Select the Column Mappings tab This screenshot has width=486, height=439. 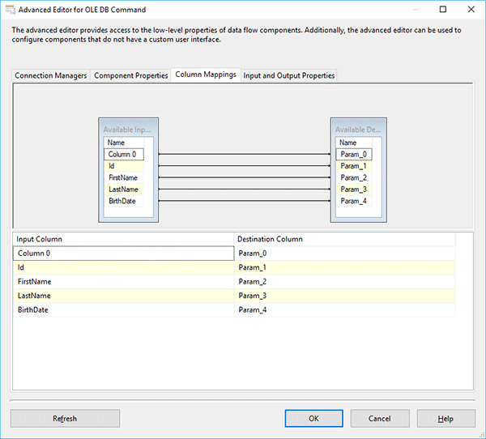coord(206,75)
